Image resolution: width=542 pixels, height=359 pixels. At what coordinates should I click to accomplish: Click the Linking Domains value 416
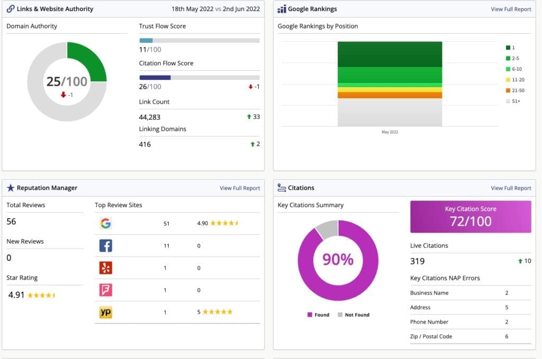click(x=145, y=144)
